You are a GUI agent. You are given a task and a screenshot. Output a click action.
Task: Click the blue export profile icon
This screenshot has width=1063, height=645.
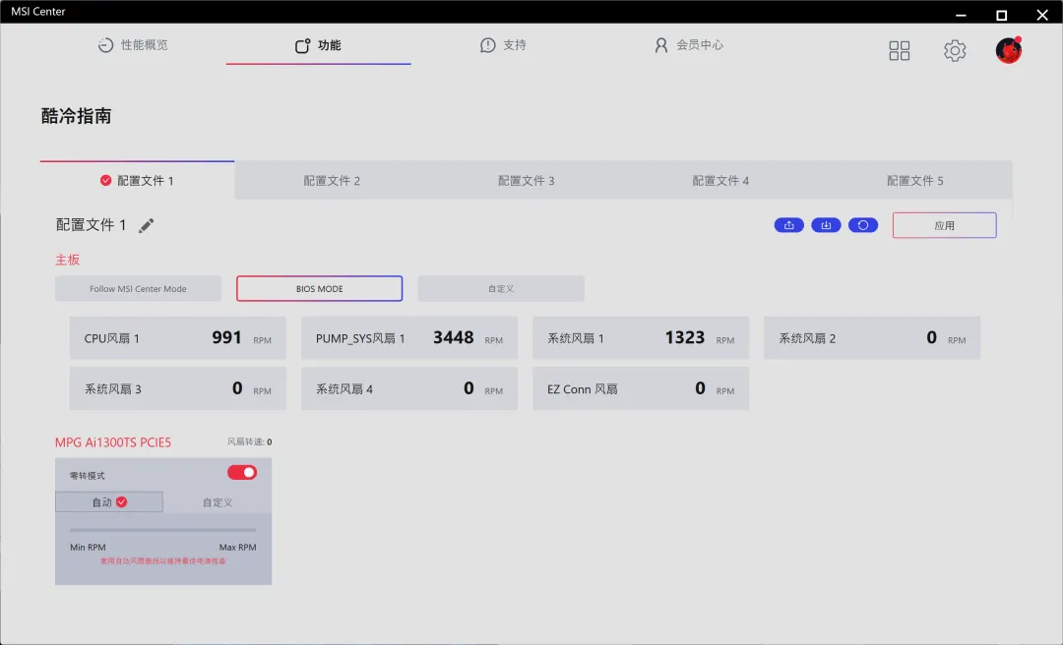coord(789,225)
